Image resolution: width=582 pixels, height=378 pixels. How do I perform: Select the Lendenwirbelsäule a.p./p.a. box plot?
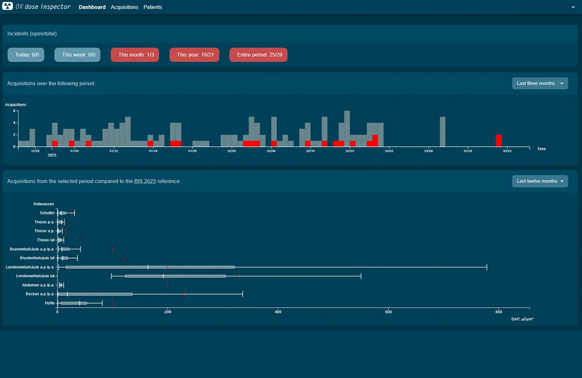[150, 267]
